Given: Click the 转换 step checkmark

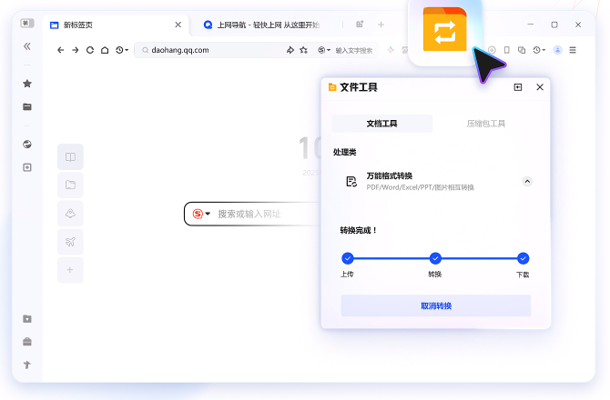Looking at the screenshot, I should (435, 258).
